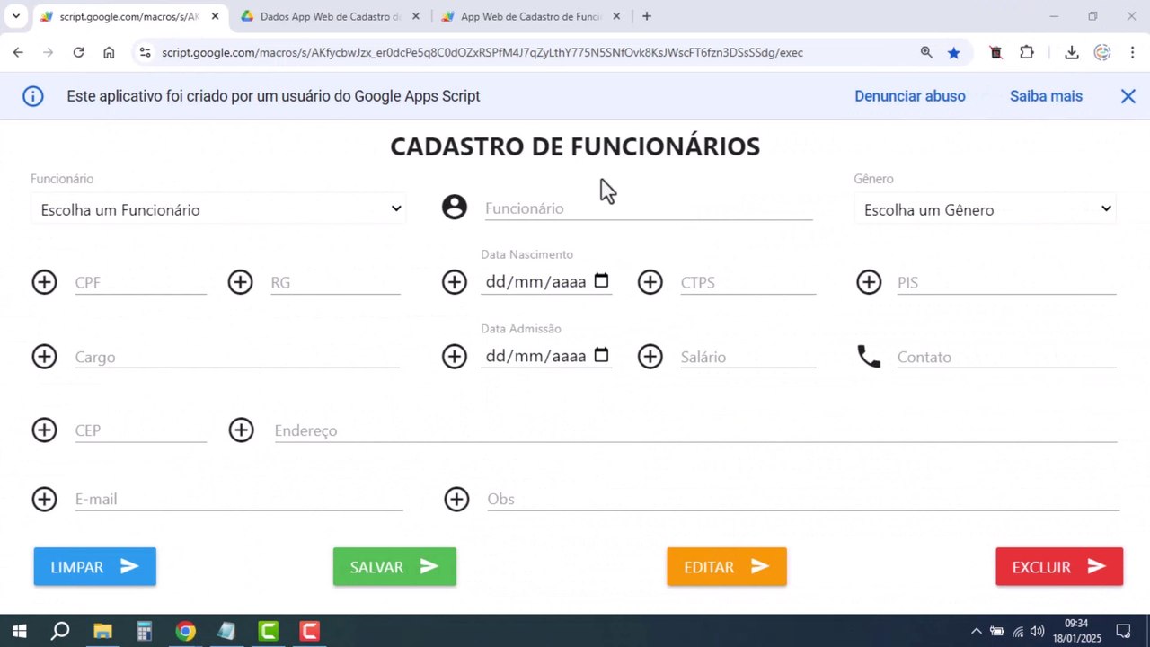Screen dimensions: 1150x647
Task: Click the plus icon beside CPF field
Action: [44, 282]
